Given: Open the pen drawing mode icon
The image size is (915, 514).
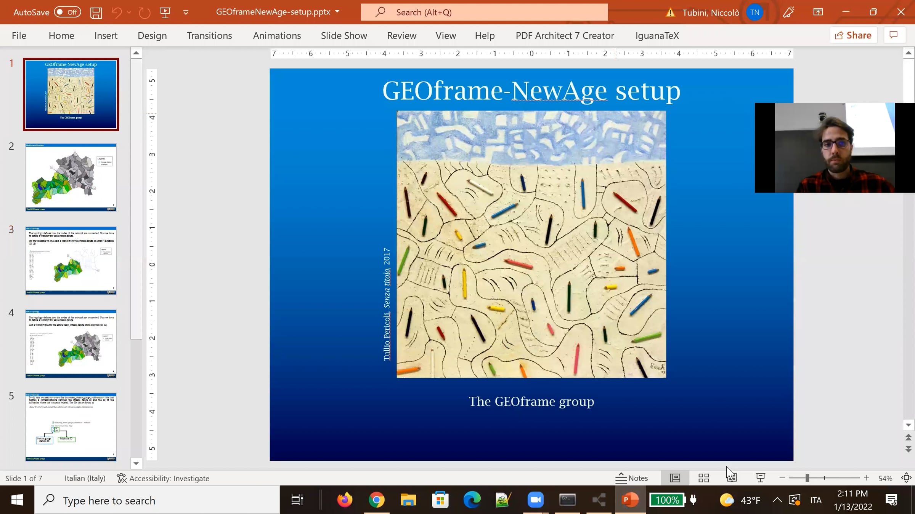Looking at the screenshot, I should [788, 12].
